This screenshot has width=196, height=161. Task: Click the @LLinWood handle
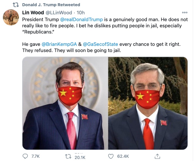click(59, 13)
